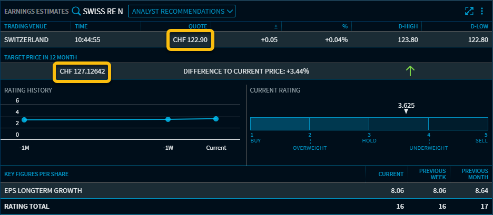
Task: Click the Quote column header
Action: (198, 26)
